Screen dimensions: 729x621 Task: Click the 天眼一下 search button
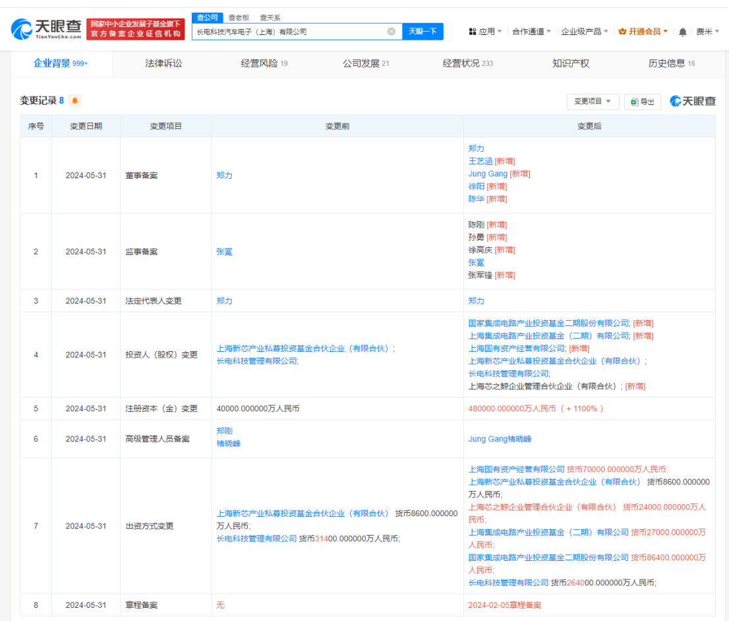pyautogui.click(x=423, y=31)
